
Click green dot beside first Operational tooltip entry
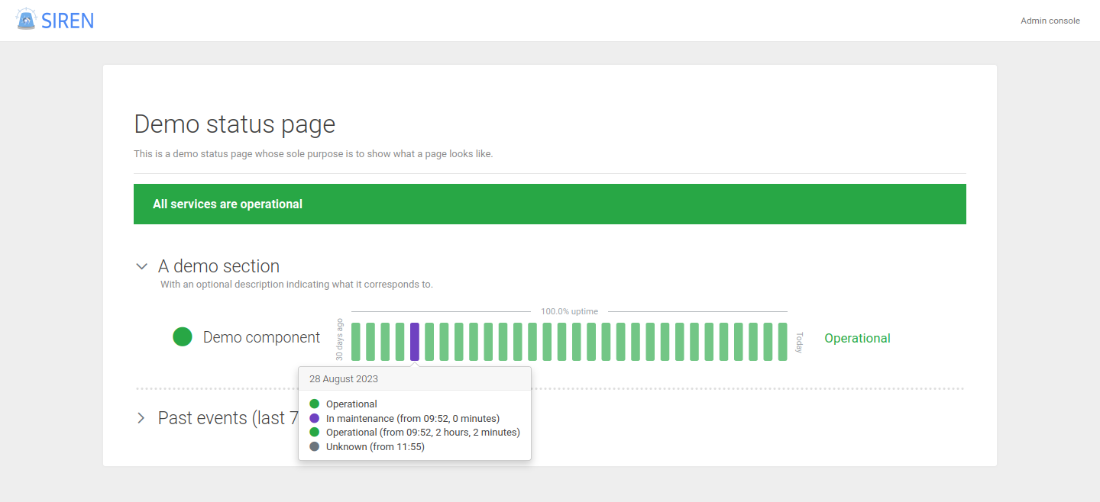(314, 404)
